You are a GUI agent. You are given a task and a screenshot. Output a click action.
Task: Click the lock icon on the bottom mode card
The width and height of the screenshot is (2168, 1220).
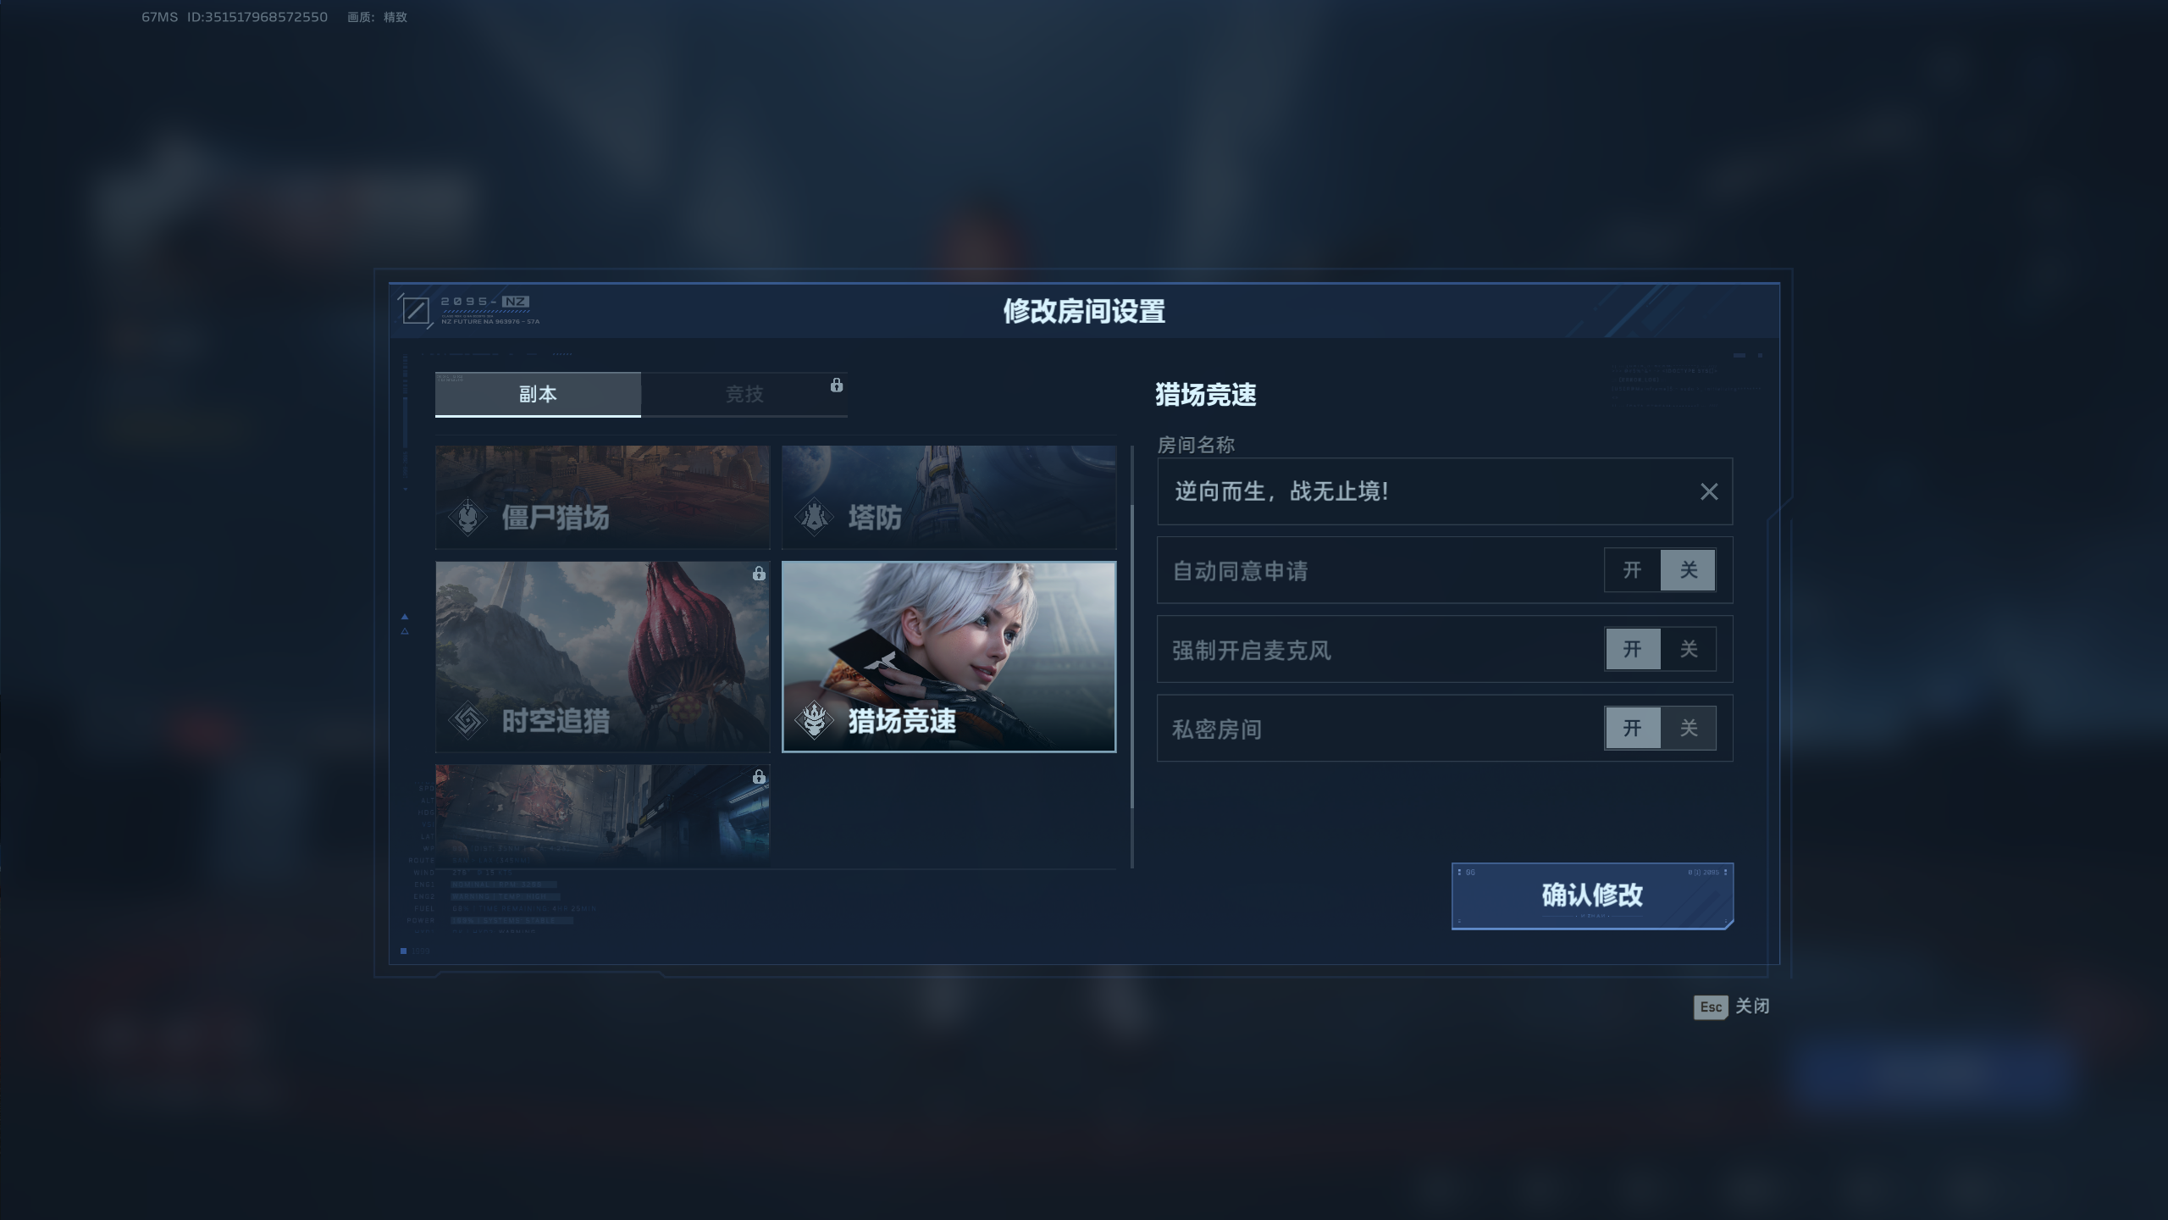point(759,777)
